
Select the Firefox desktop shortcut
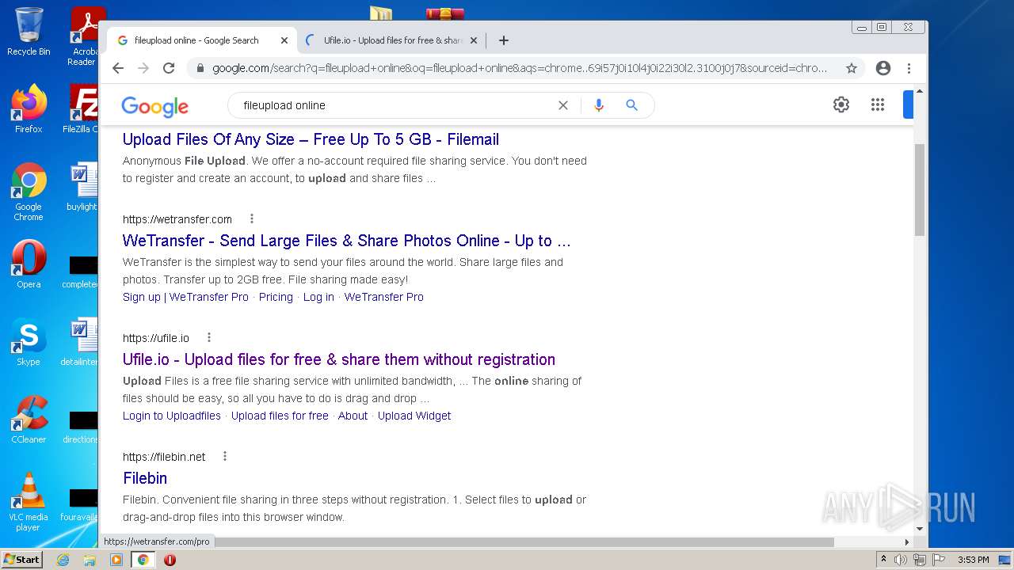pyautogui.click(x=29, y=109)
